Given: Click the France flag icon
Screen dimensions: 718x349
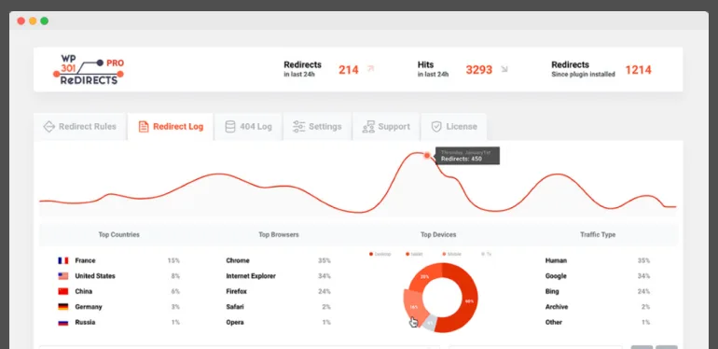Looking at the screenshot, I should [63, 260].
